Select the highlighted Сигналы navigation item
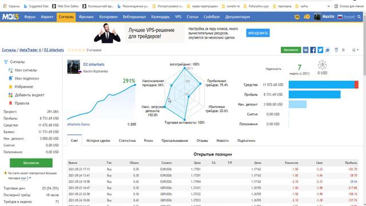Image resolution: width=366 pixels, height=206 pixels. 66,17
